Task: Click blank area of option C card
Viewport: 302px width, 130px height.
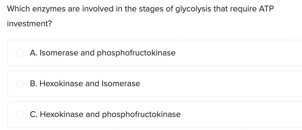Action: (x=241, y=115)
